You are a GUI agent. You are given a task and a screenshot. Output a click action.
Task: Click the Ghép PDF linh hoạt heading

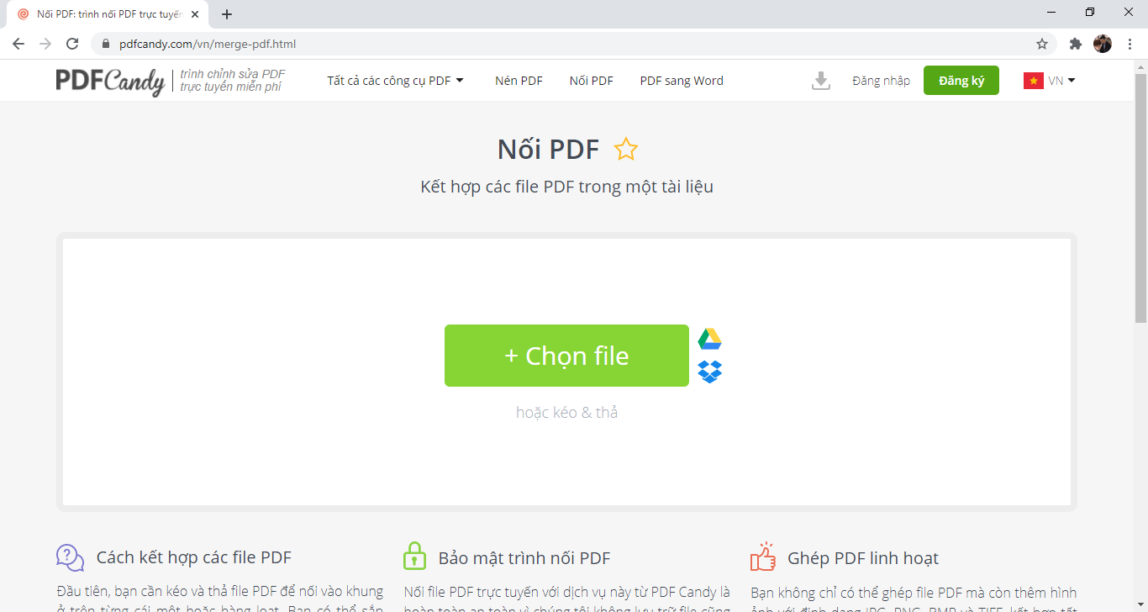tap(863, 558)
